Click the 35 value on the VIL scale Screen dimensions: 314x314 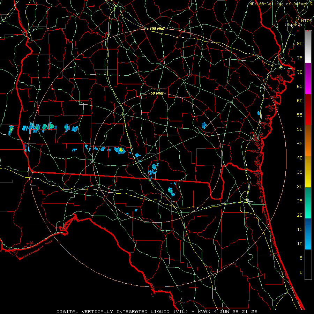[300, 172]
